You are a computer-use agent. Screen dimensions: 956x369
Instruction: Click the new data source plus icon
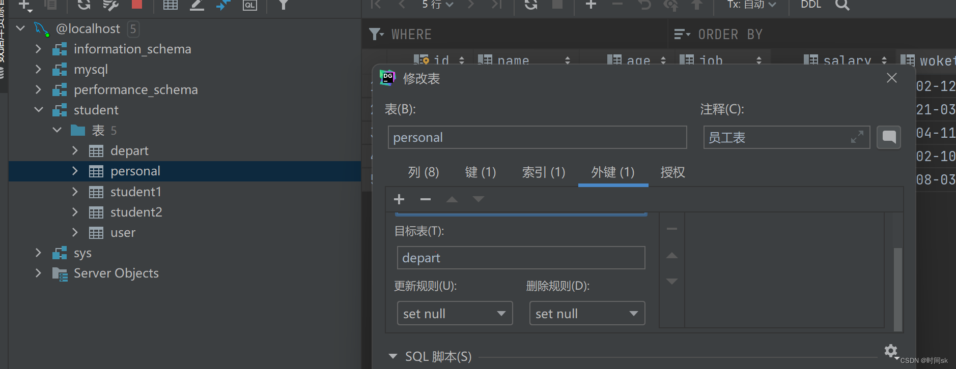(x=24, y=5)
